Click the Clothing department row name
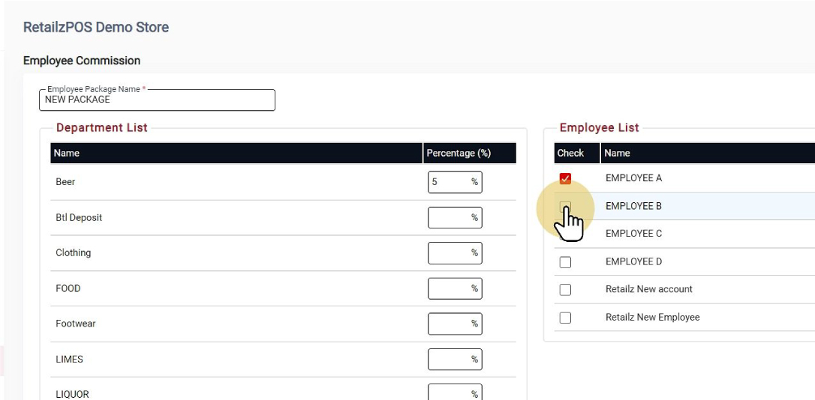The height and width of the screenshot is (400, 815). pyautogui.click(x=74, y=253)
